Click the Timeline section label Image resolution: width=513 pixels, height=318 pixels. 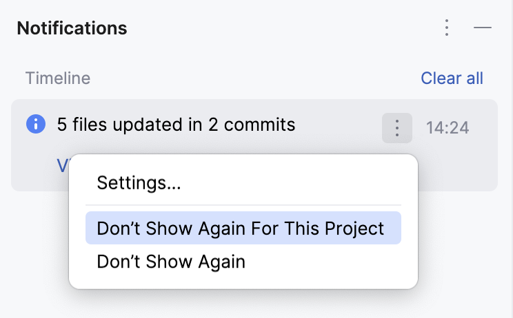58,78
